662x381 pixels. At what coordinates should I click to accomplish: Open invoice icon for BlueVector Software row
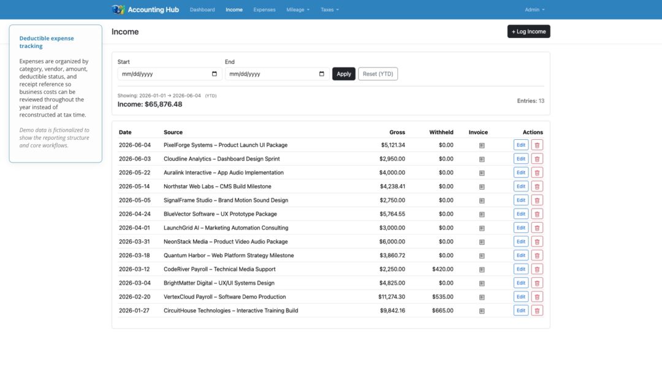(x=482, y=214)
